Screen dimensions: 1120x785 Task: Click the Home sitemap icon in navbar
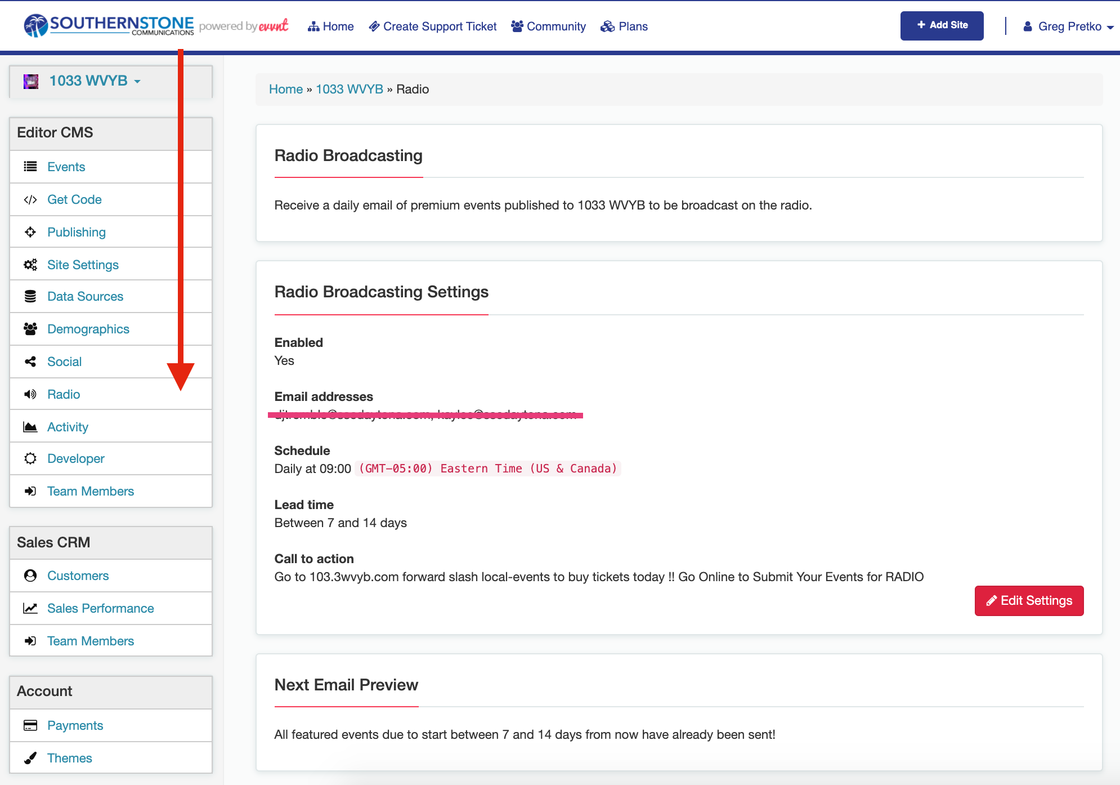[x=313, y=26]
